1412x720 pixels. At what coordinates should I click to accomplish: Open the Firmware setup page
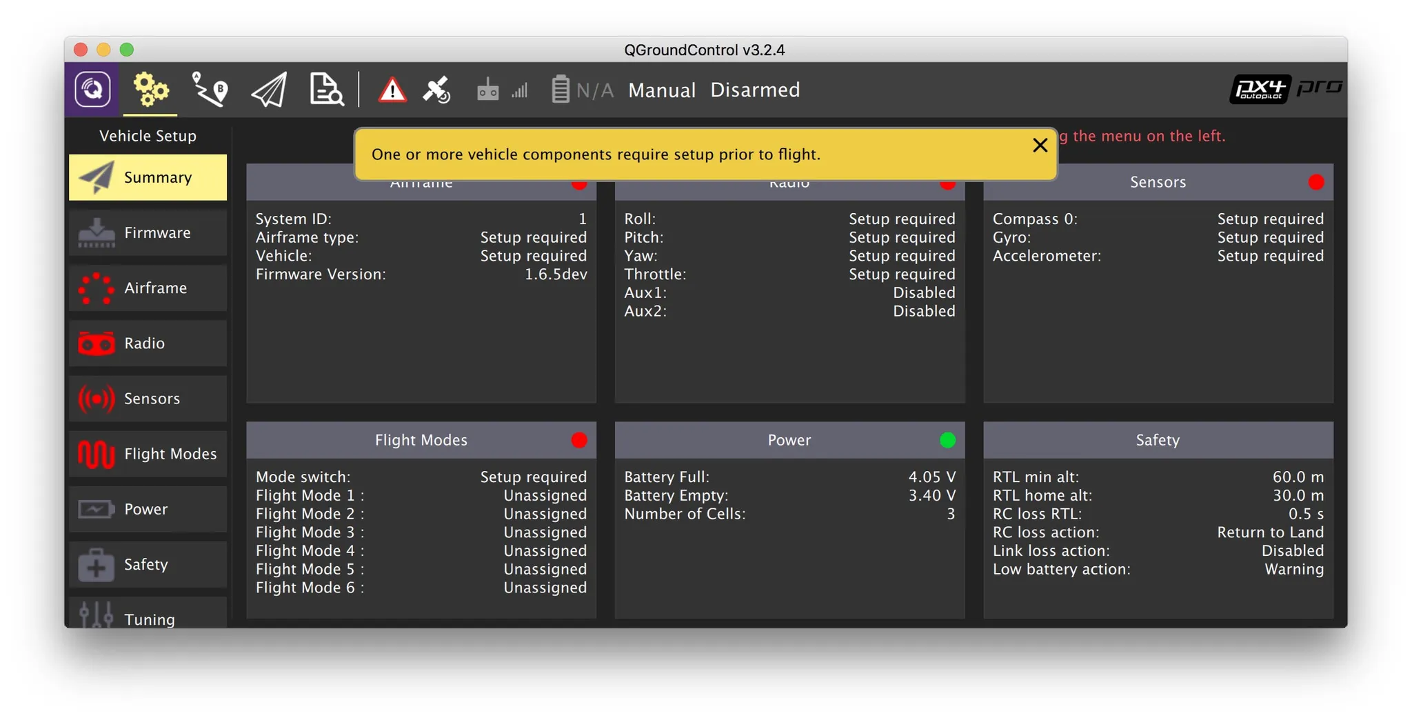click(148, 233)
